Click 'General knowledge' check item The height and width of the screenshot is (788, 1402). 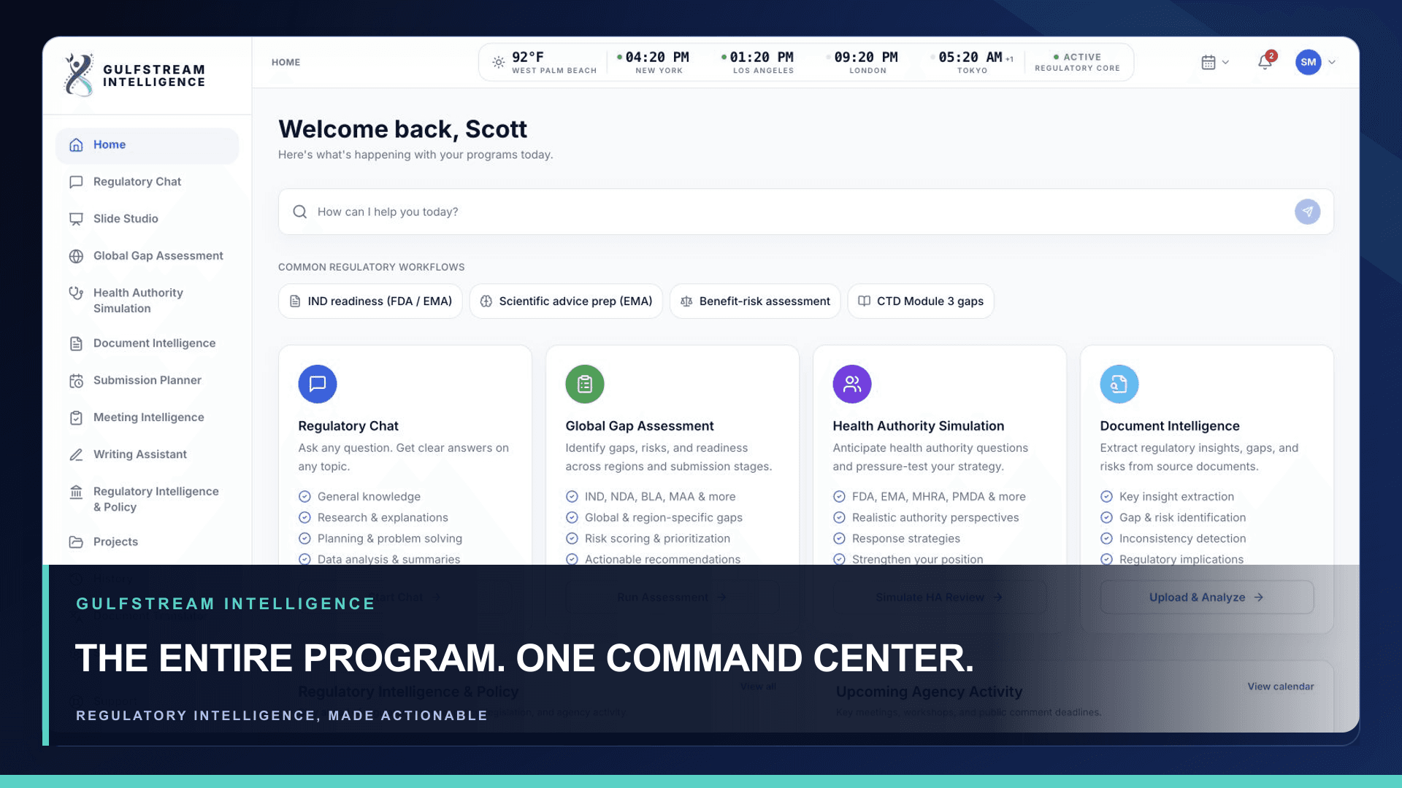(359, 497)
